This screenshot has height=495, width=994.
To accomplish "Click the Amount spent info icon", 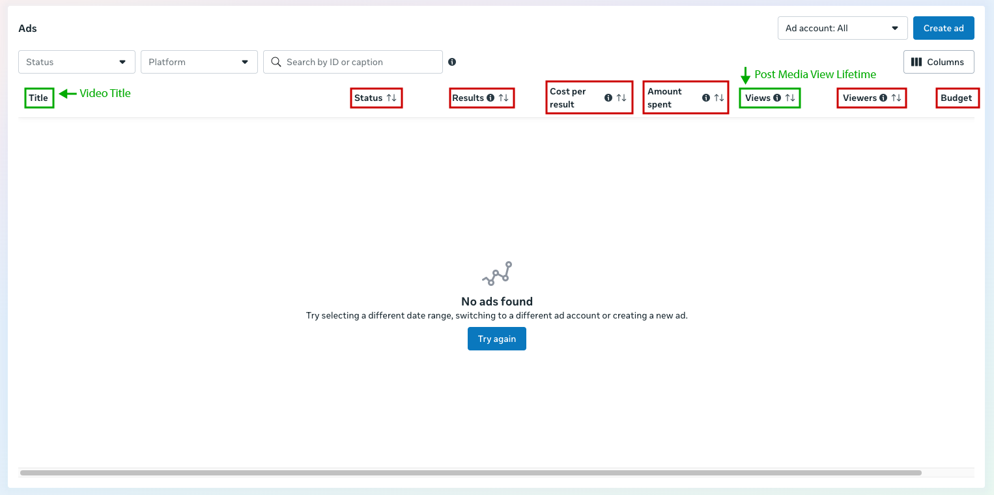I will [706, 98].
